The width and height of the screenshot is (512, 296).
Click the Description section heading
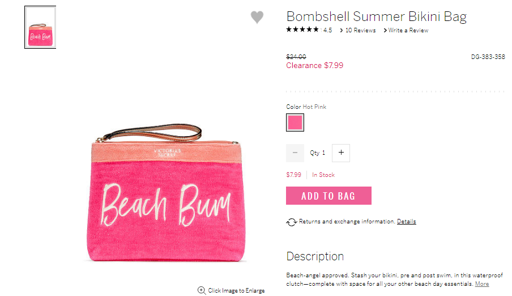315,256
